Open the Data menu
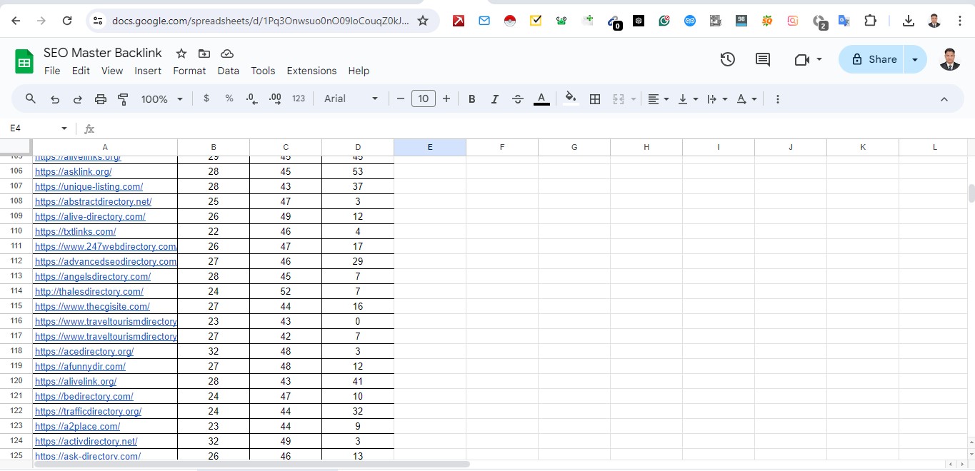Screen dimensions: 975x471 tap(228, 71)
